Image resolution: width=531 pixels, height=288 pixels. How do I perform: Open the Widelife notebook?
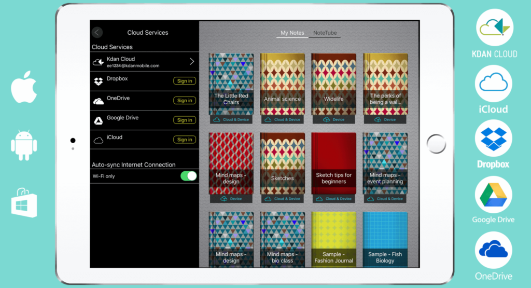pyautogui.click(x=333, y=85)
